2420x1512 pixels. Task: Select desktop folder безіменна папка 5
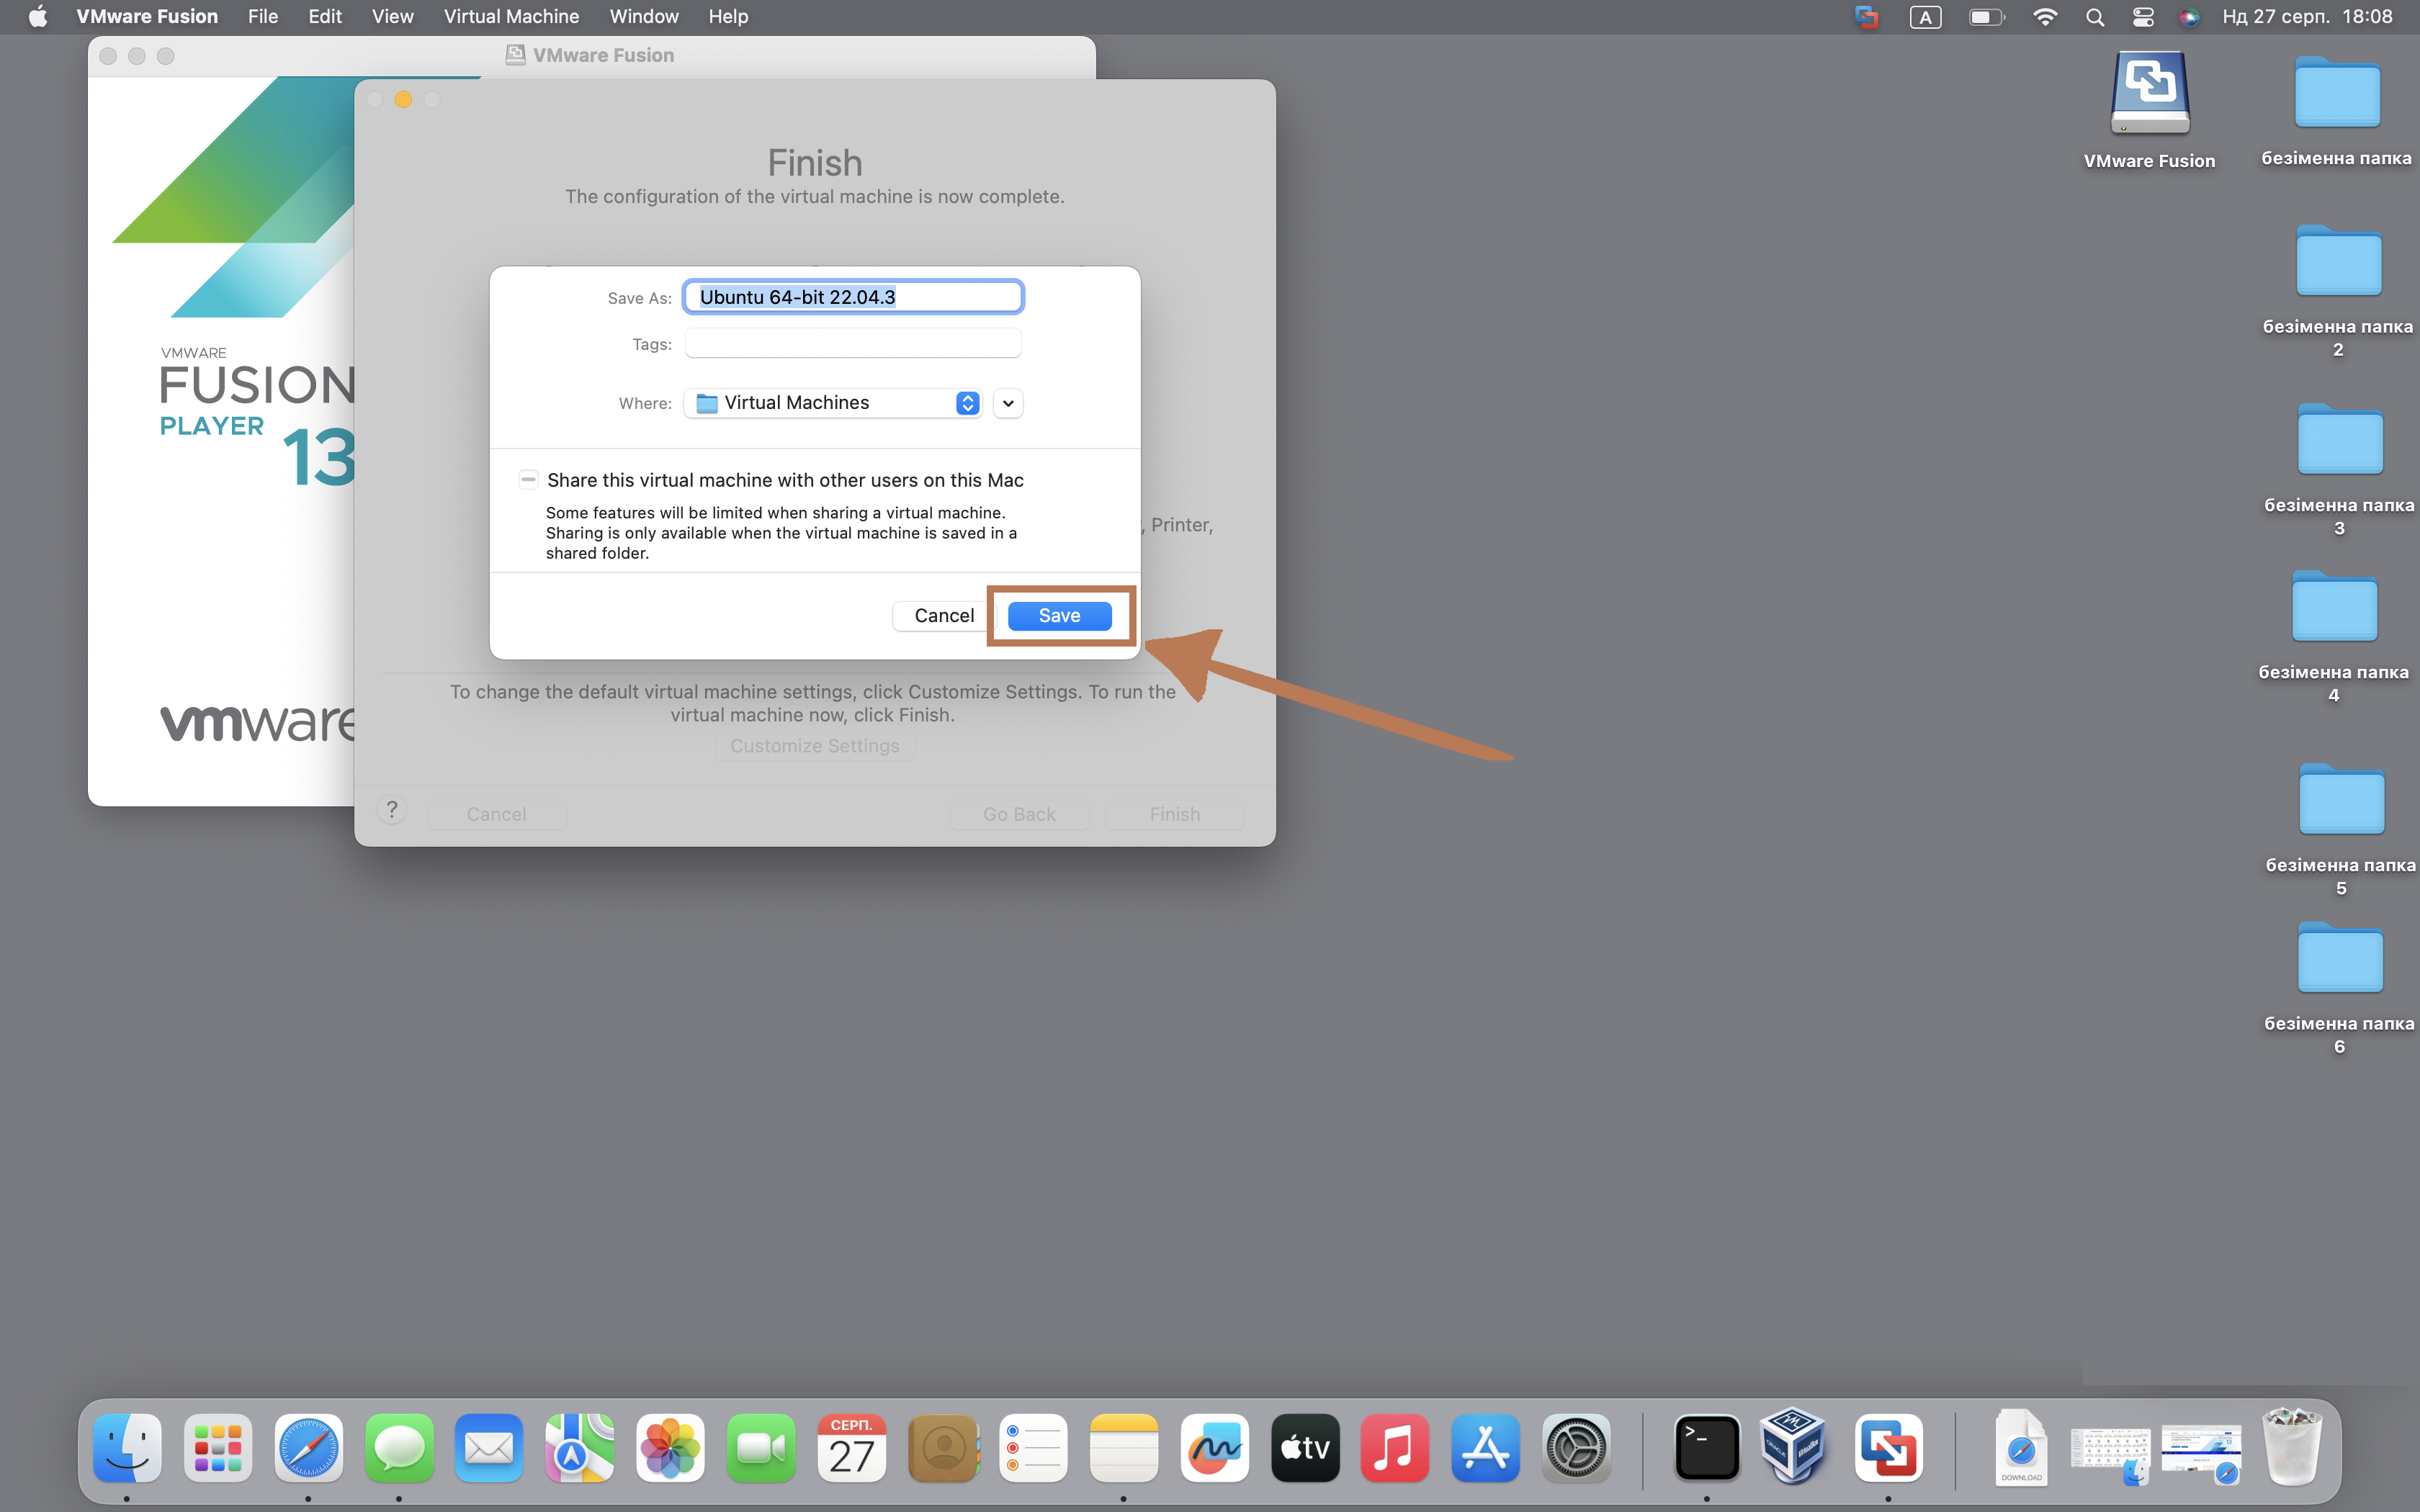2341,799
